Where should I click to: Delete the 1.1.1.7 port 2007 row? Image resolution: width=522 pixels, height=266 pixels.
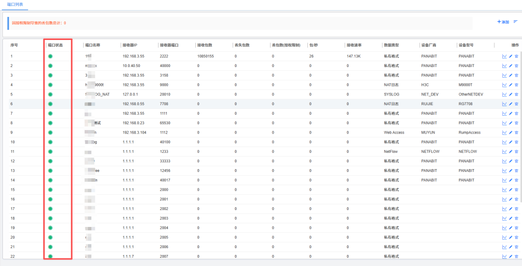[516, 257]
